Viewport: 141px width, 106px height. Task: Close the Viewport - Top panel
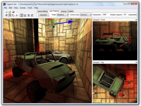click(x=136, y=62)
